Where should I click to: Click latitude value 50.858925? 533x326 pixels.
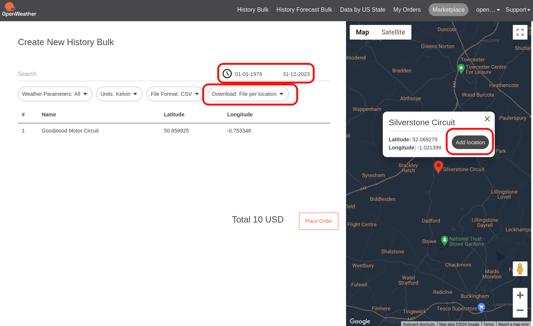tap(177, 131)
